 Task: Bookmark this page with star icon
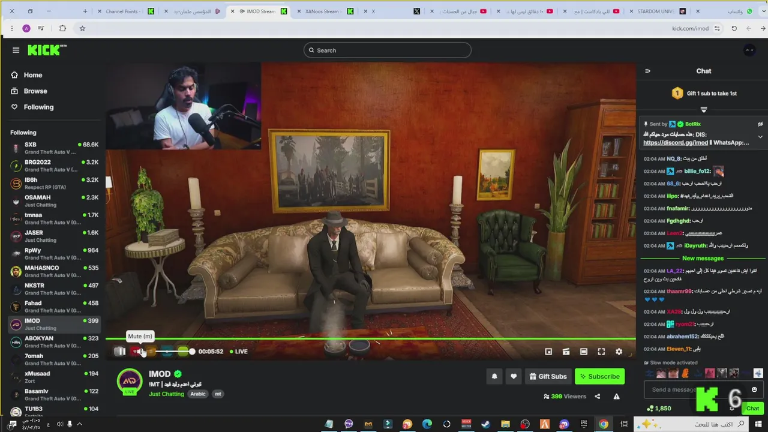[x=82, y=28]
